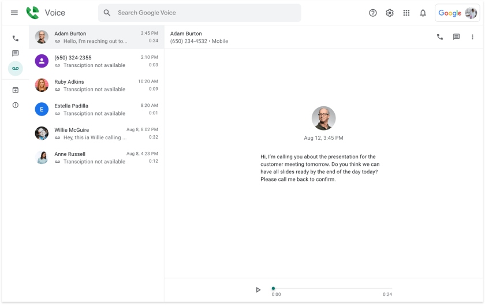Screen dimensions: 485x305
Task: Open Estella Padilla voicemail
Action: pyautogui.click(x=96, y=110)
